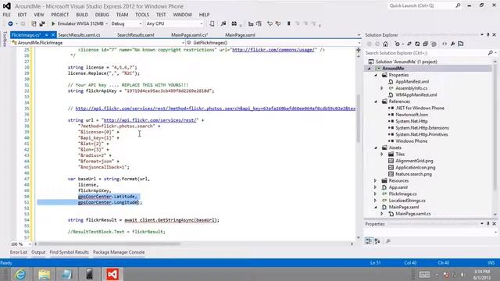Viewport: 500px width, 281px height.
Task: Click the Categorized icon in Properties panel
Action: [369, 241]
